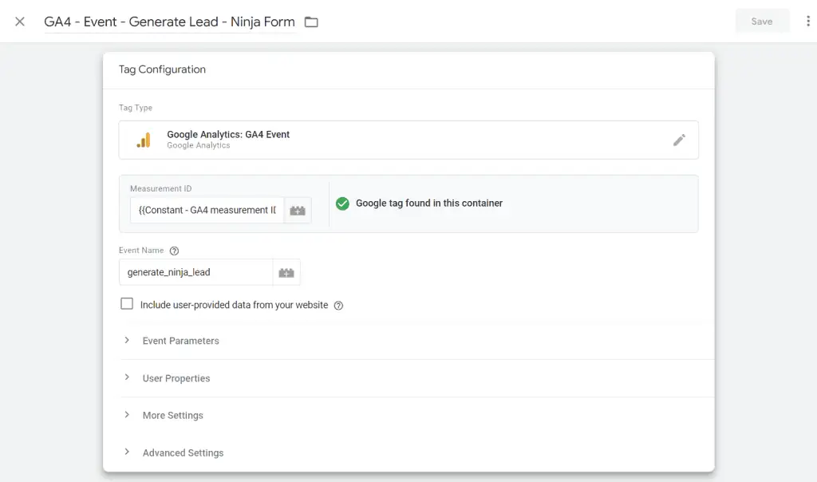Viewport: 817px width, 482px height.
Task: Open variable picker next to Event Name
Action: coord(286,272)
